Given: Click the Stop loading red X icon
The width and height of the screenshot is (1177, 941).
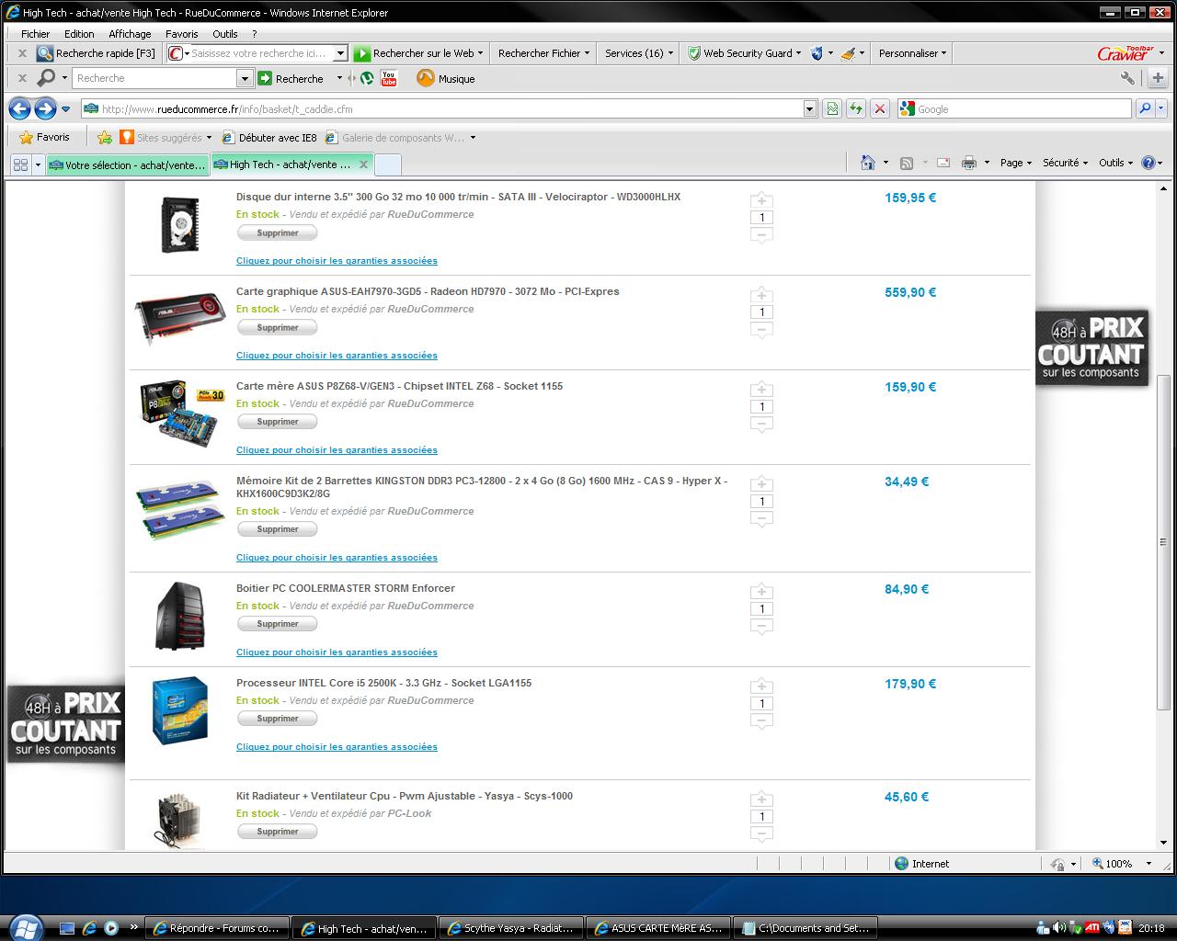Looking at the screenshot, I should tap(880, 109).
